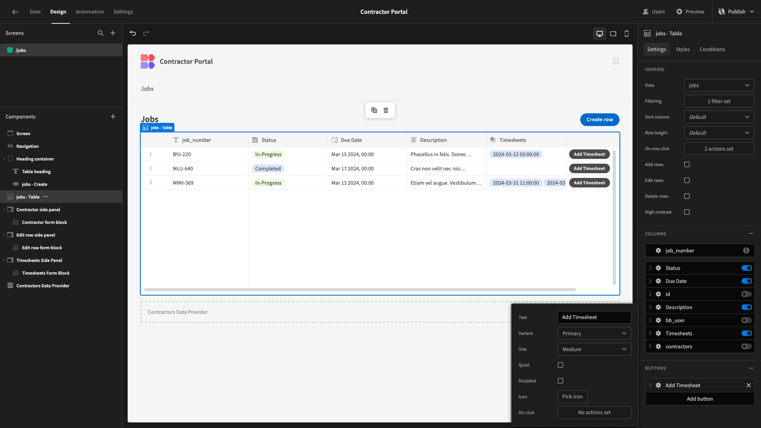The height and width of the screenshot is (428, 761).
Task: Open jobs - Table more options ellipsis
Action: point(46,197)
